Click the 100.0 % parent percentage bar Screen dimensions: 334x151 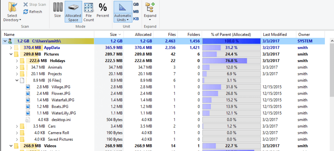(231, 41)
